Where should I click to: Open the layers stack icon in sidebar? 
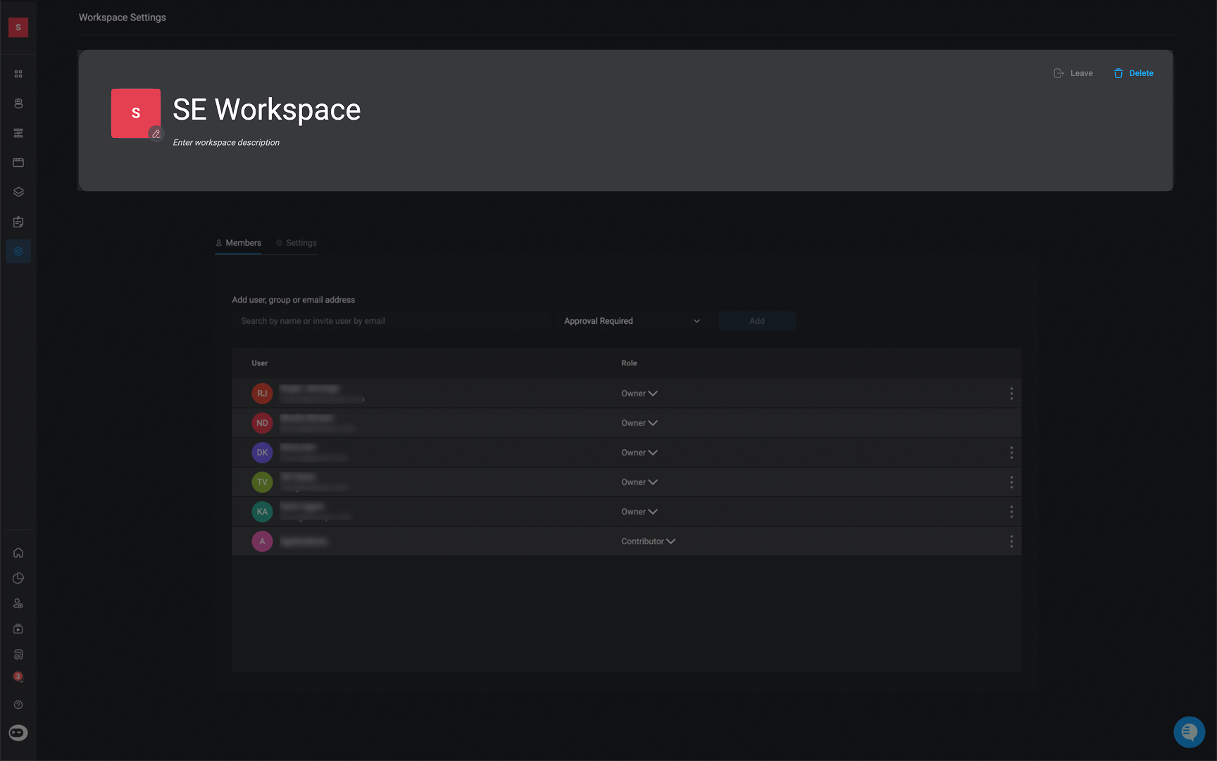point(18,192)
